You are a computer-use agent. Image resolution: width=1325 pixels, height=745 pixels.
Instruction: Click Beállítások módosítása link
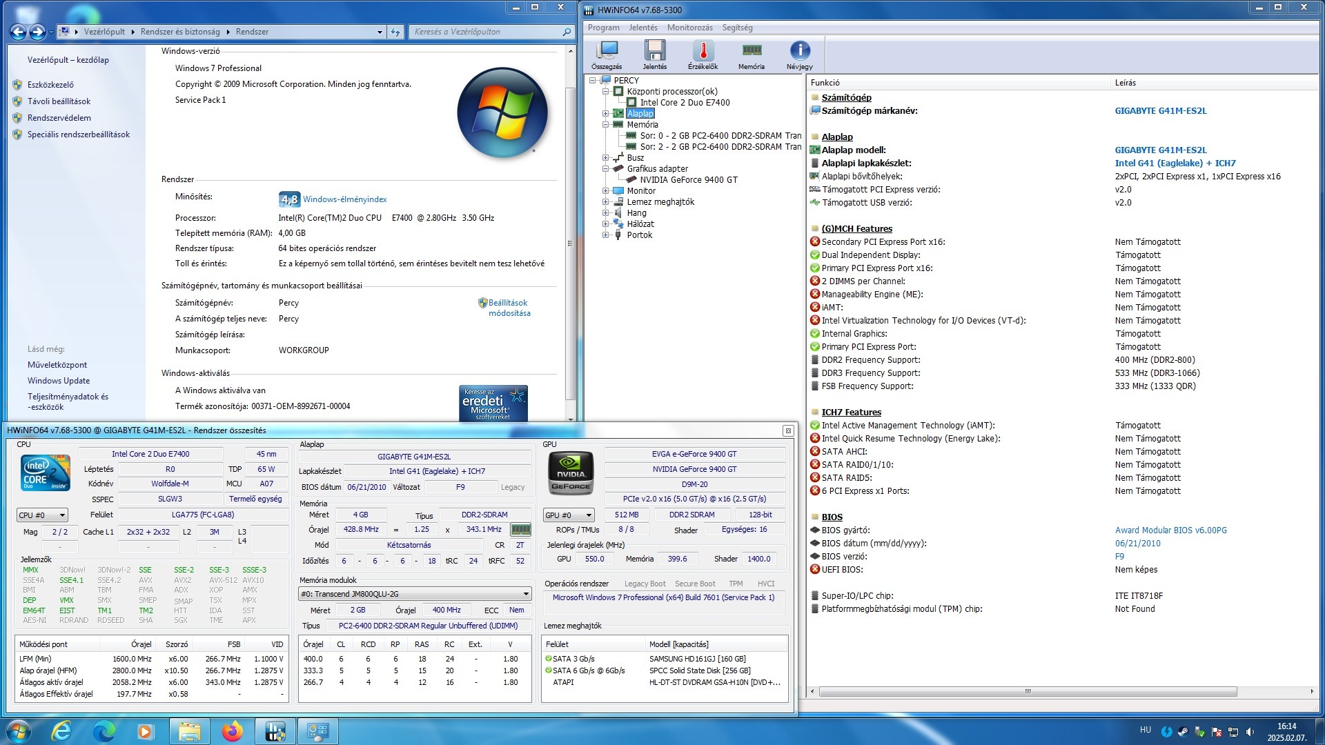[509, 308]
